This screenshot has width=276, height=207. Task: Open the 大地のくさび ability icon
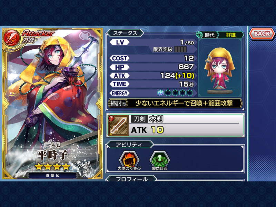click(x=129, y=160)
